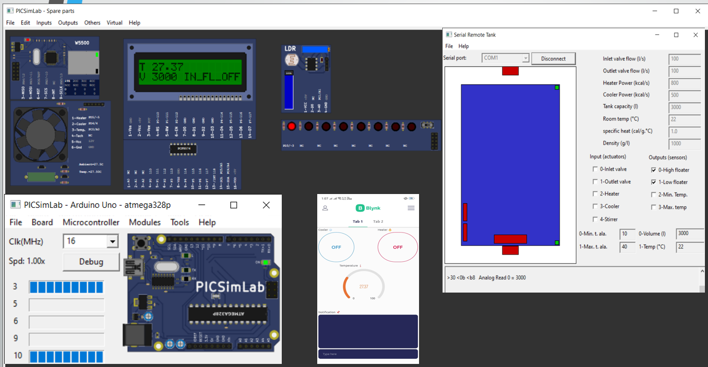This screenshot has width=708, height=367.
Task: Click the pin 10 level bar
Action: (x=66, y=356)
